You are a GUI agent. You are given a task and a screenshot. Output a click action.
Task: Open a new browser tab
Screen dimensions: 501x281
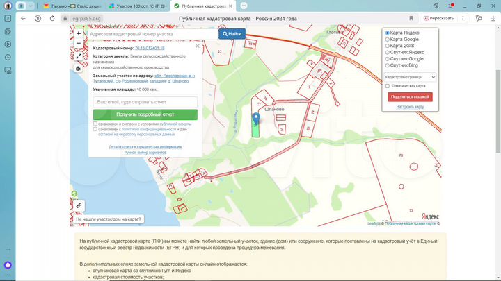click(x=244, y=6)
